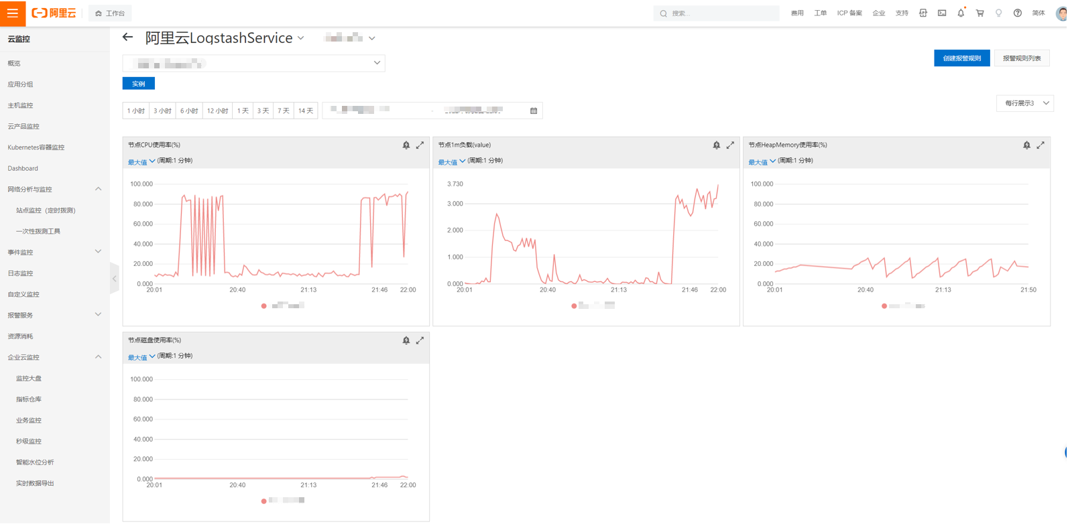Change 最大值 statistic in disk usage chart
The image size is (1068, 524).
141,357
